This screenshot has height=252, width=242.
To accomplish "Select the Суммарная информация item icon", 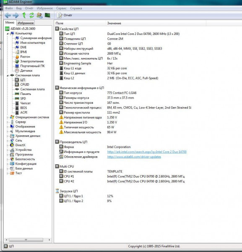I will coord(17,38).
